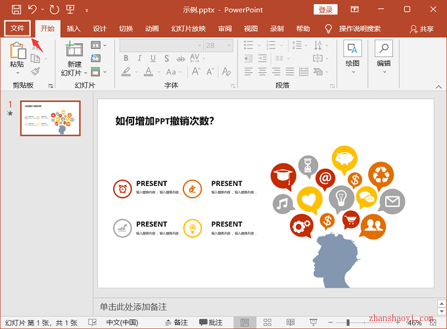This screenshot has height=329, width=447.
Task: Open the 审阅 tab
Action: click(x=225, y=28)
